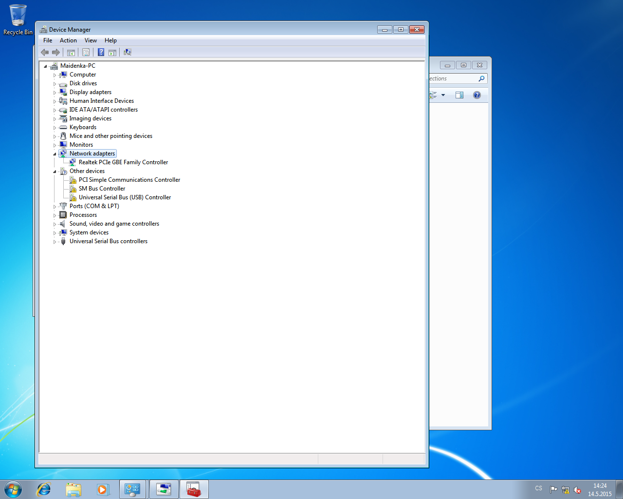Open the Action menu
This screenshot has width=623, height=499.
coord(68,40)
